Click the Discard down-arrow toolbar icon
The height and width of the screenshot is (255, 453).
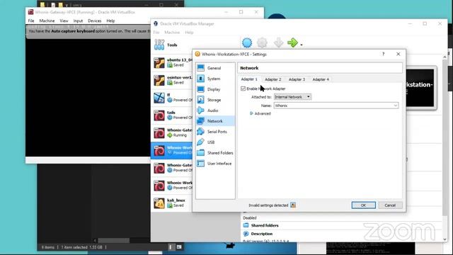point(278,42)
